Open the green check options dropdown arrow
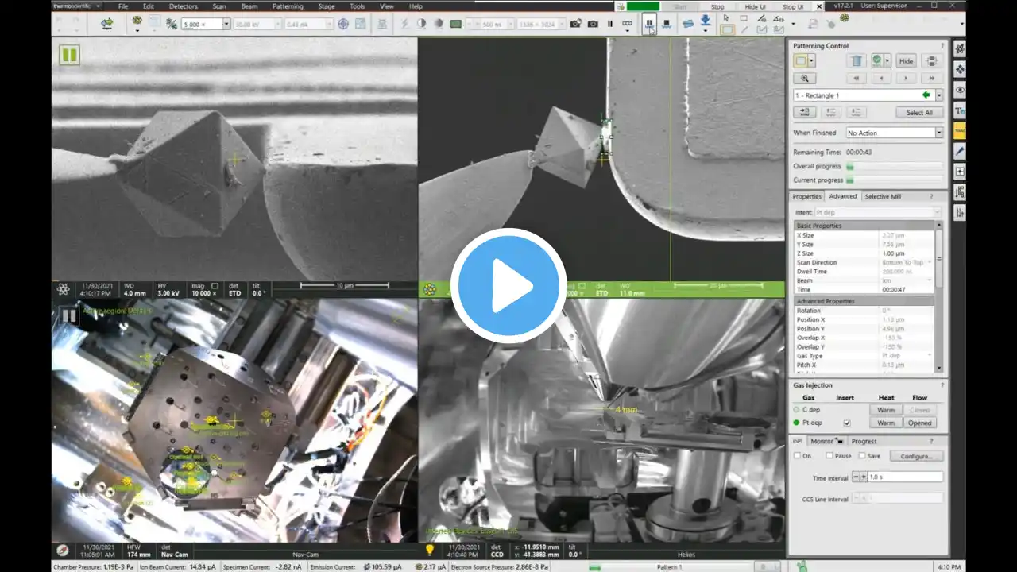This screenshot has width=1017, height=572. tap(887, 60)
